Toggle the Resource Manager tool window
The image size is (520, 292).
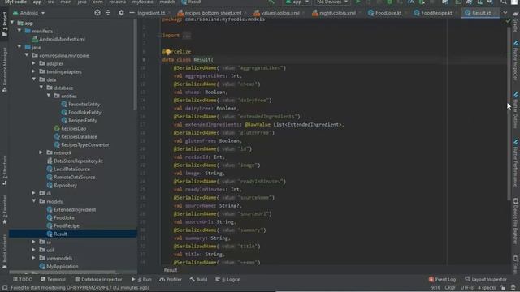(x=5, y=70)
